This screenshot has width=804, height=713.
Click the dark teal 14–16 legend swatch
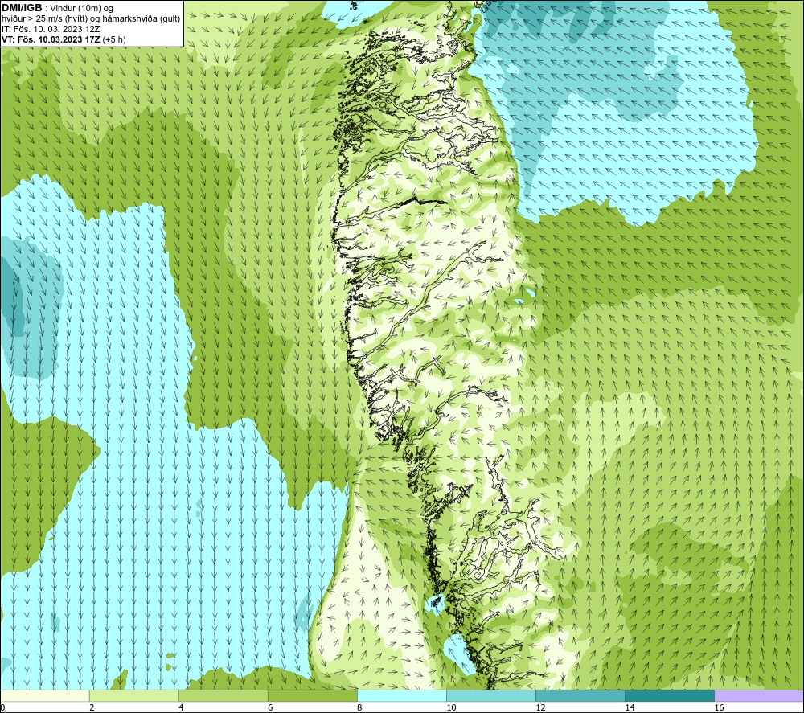670,696
